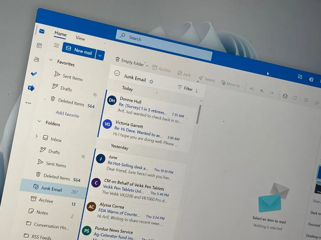Open the Inbox folder
Image resolution: width=321 pixels, height=240 pixels.
coord(52,138)
